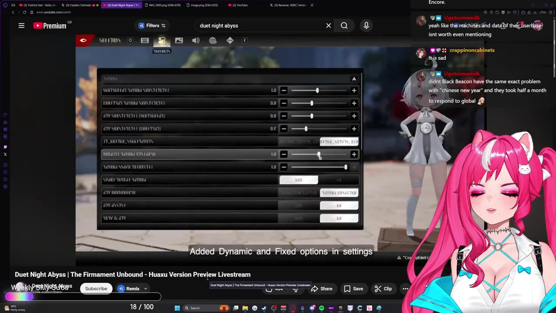The height and width of the screenshot is (313, 556).
Task: Click the first row's slider handle
Action: point(317,90)
